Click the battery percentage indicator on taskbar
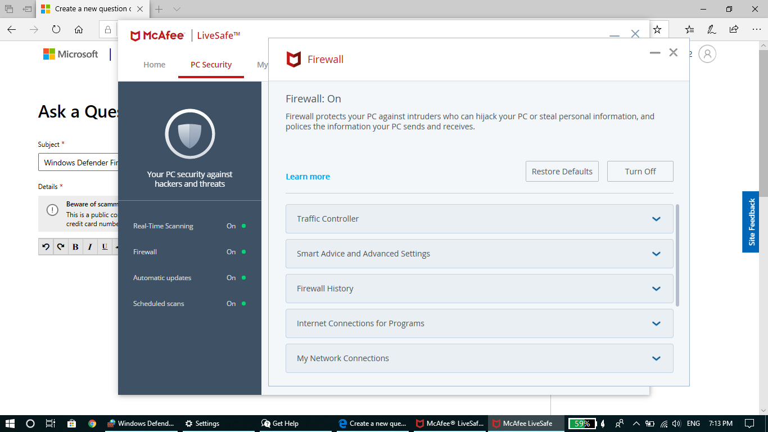 (582, 424)
